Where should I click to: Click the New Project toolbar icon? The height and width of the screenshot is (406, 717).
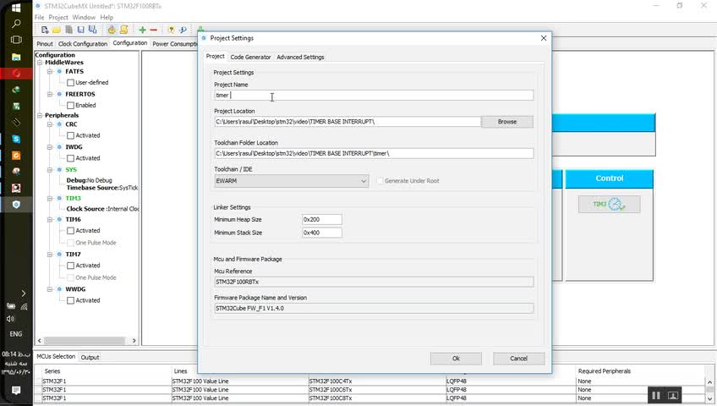pyautogui.click(x=44, y=30)
